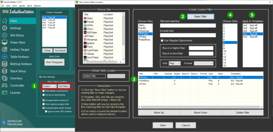Image resolution: width=273 pixels, height=132 pixels.
Task: Open the Grid Play dropdown
Action: click(175, 63)
